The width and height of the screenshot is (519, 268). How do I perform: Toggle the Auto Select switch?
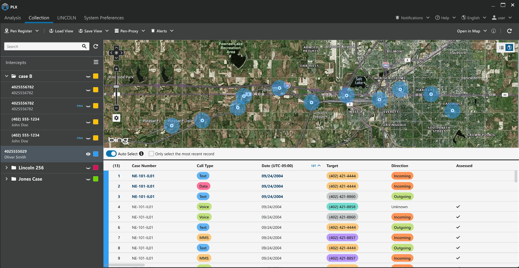111,154
